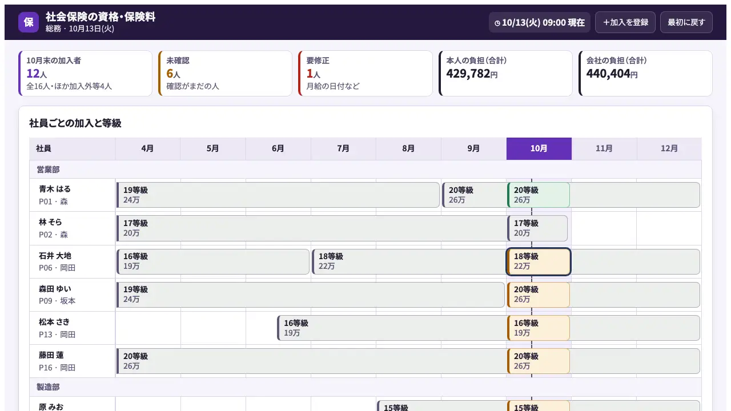Click 松本 さき's orange 10月 16等級 block
This screenshot has width=731, height=411.
point(539,328)
